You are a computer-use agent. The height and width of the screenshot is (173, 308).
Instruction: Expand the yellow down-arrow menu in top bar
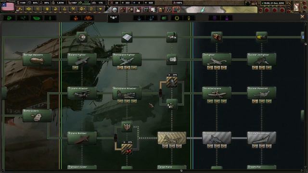(101, 9)
